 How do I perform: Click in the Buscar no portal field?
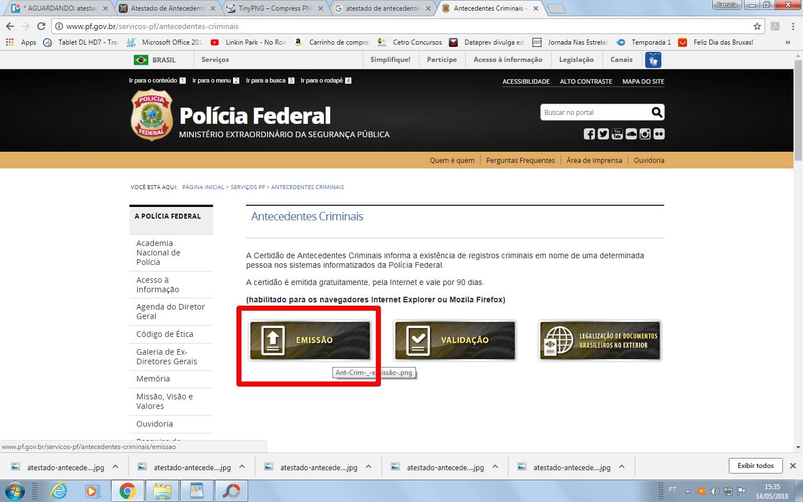click(x=594, y=113)
